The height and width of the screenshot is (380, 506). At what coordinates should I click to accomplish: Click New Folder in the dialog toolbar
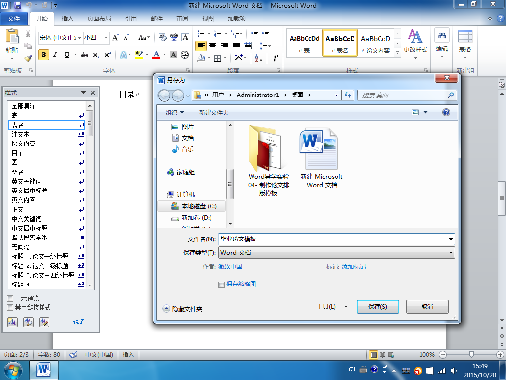213,112
